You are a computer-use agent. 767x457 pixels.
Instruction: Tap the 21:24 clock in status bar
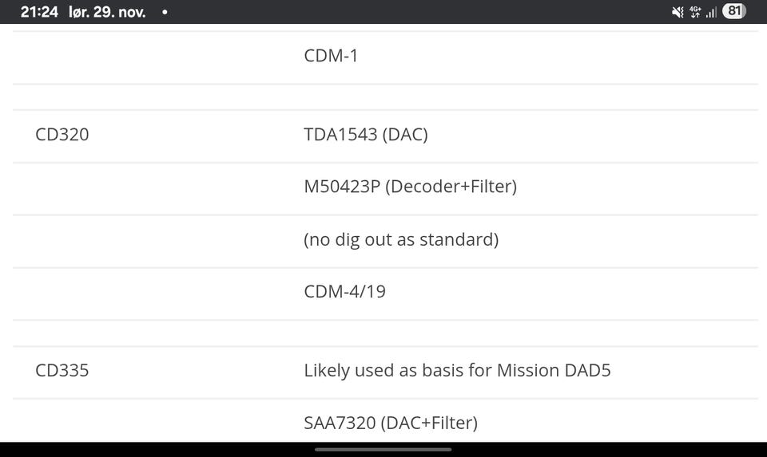39,12
